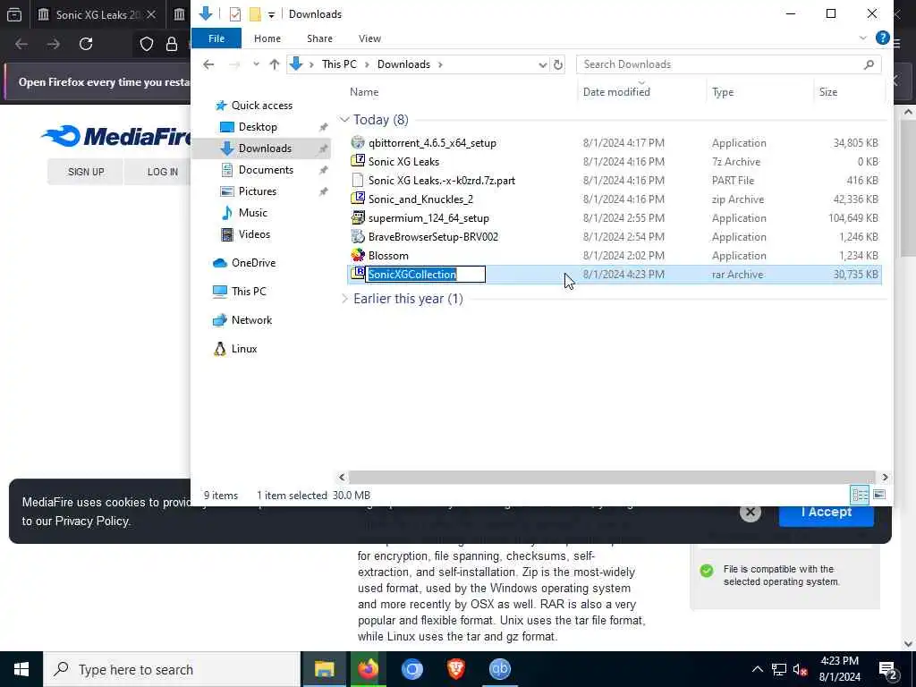The width and height of the screenshot is (916, 687).
Task: Expand the ribbon chevron
Action: 863,38
